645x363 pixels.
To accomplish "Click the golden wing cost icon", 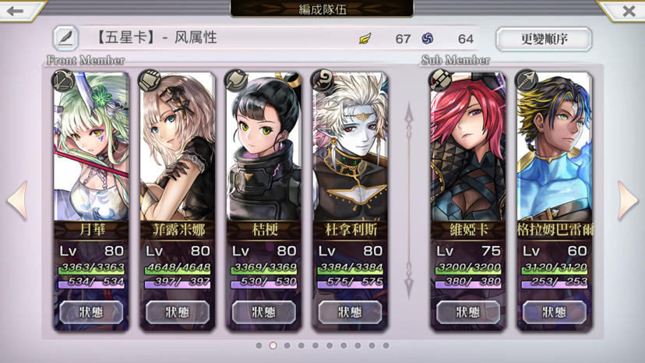I will (365, 39).
